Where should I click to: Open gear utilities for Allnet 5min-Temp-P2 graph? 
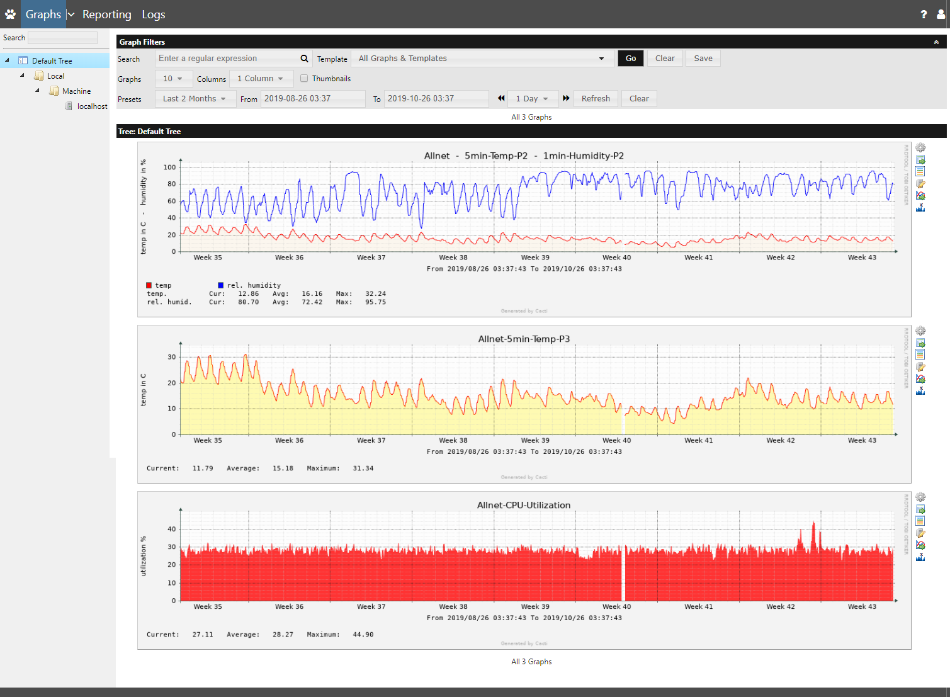pos(920,147)
